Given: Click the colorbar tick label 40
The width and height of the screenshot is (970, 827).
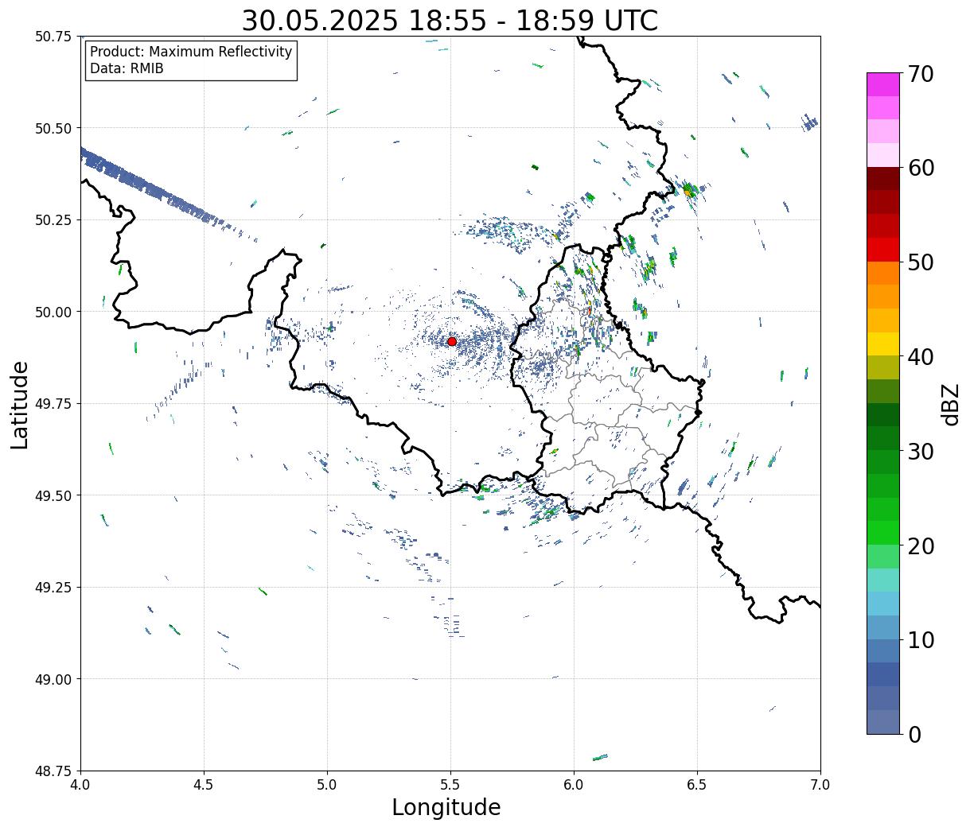Looking at the screenshot, I should click(x=920, y=356).
